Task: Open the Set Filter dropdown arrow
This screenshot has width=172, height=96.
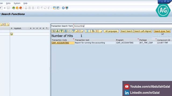Action: (76, 31)
